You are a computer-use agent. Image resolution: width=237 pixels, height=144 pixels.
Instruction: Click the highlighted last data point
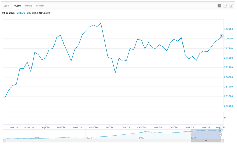click(x=222, y=36)
